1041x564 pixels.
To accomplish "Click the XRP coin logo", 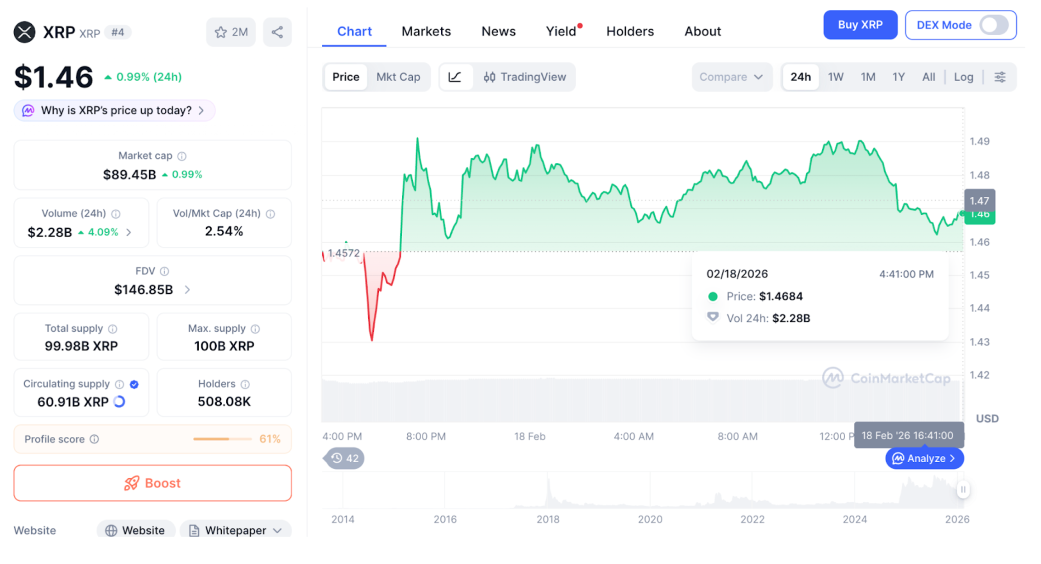I will tap(24, 32).
